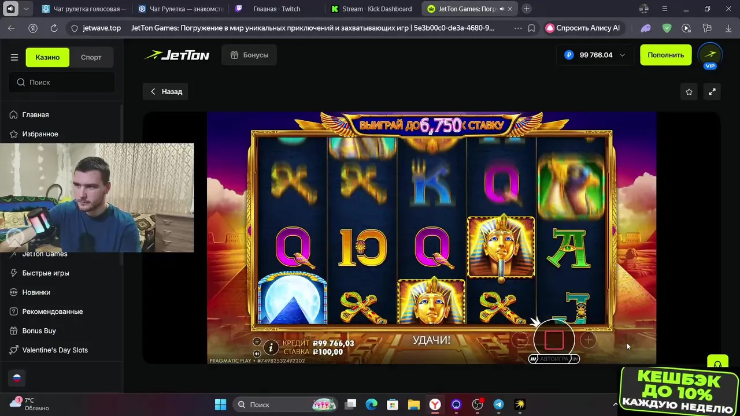Viewport: 740px width, 416px height.
Task: Open Новинки category
Action: pyautogui.click(x=36, y=292)
